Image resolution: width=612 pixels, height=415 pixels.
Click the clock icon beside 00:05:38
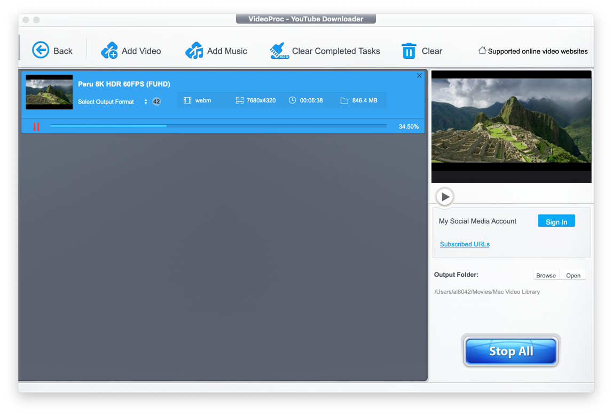click(292, 100)
